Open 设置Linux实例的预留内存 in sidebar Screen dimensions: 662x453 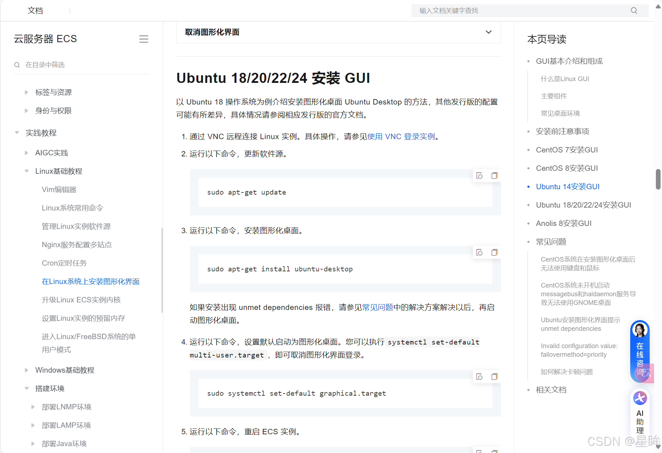83,318
